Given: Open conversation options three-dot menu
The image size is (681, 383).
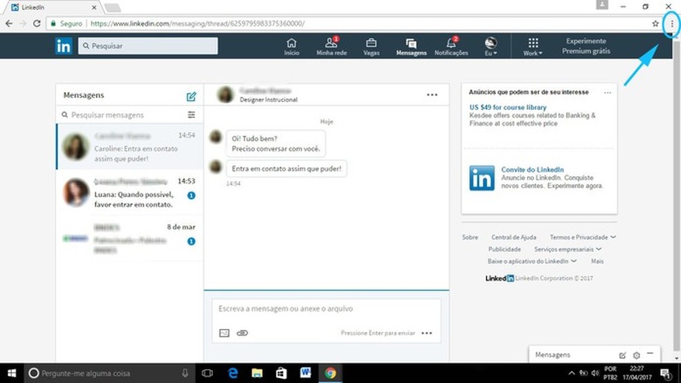Looking at the screenshot, I should click(x=432, y=95).
